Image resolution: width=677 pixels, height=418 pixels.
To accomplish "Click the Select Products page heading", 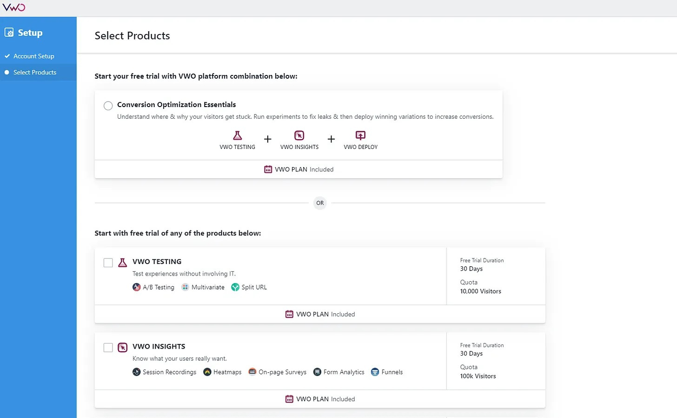I will 133,36.
